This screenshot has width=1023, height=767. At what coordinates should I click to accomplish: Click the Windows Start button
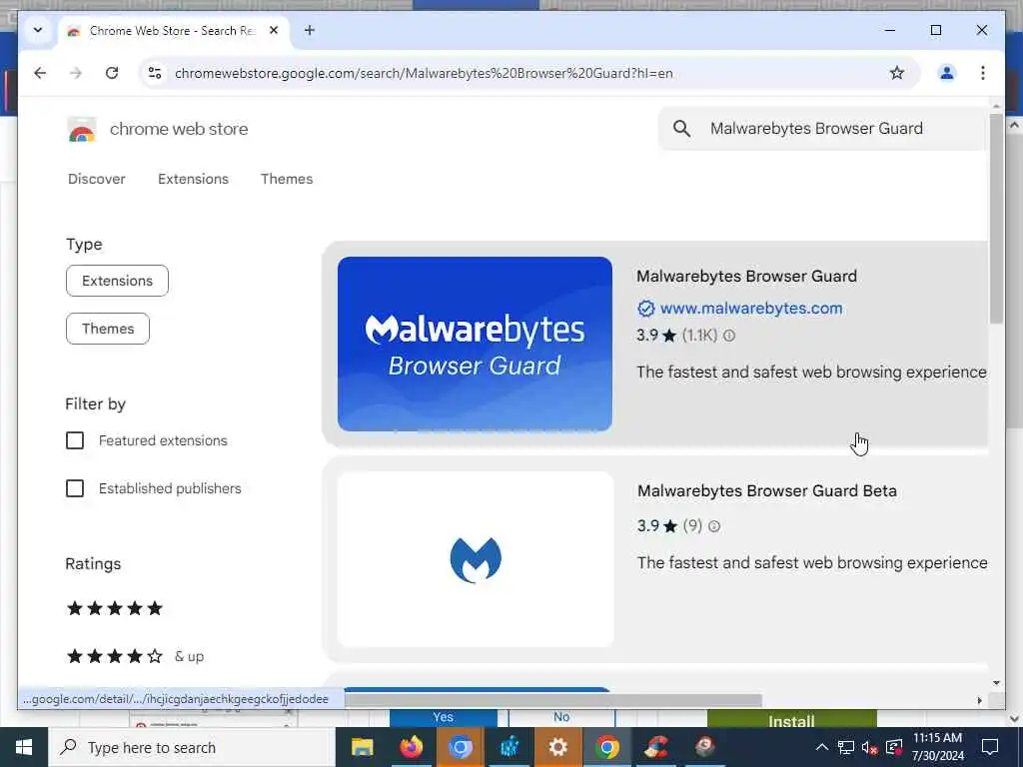click(x=24, y=747)
